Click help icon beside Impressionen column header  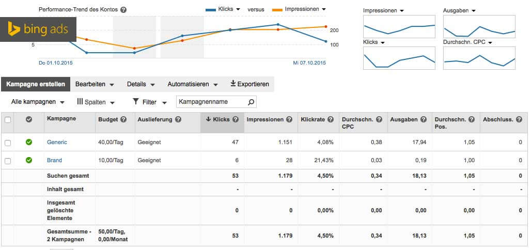pyautogui.click(x=289, y=119)
